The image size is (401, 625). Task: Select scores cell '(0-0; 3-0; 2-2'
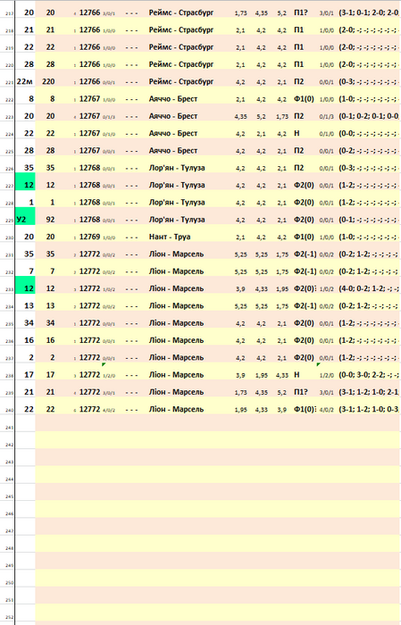(369, 375)
